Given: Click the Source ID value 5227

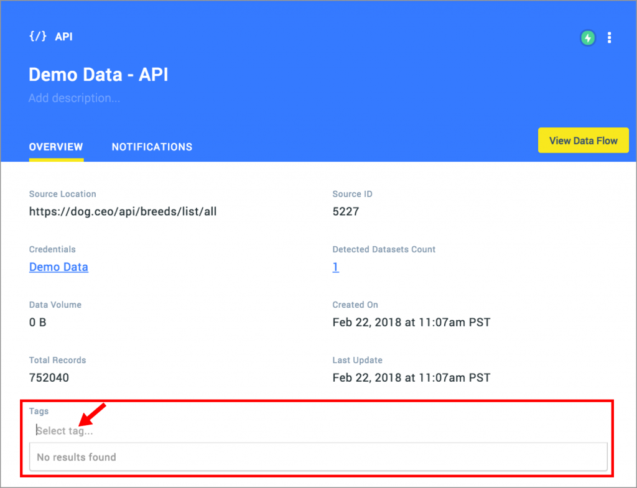Looking at the screenshot, I should click(x=345, y=212).
